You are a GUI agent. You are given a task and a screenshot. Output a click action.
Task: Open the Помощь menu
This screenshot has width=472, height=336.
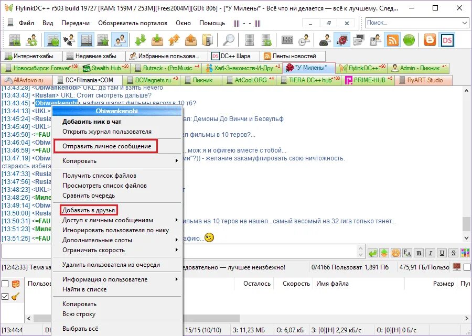(212, 23)
